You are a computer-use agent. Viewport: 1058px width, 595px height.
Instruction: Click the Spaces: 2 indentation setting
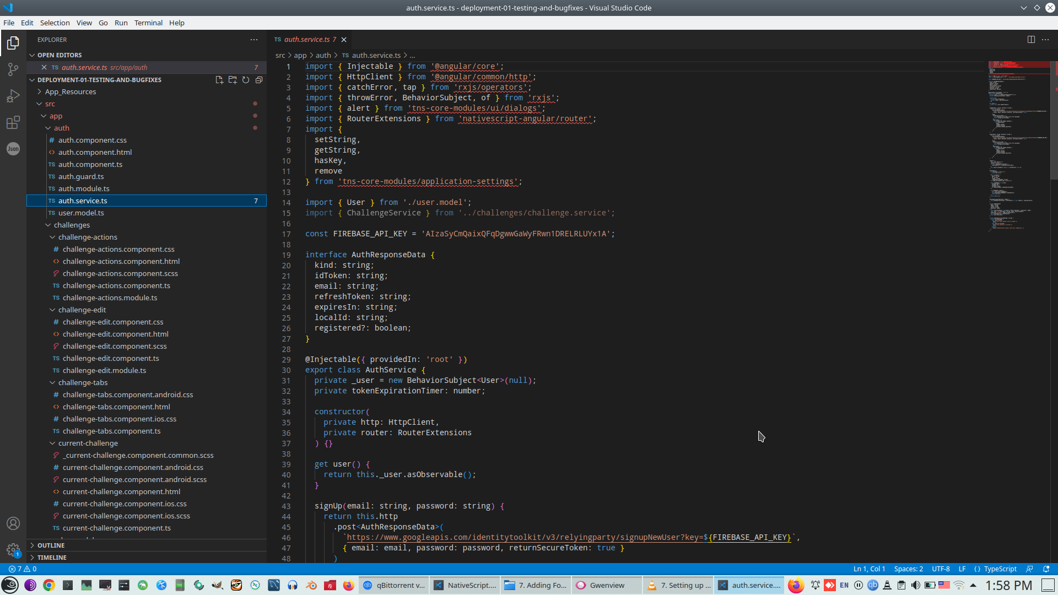pos(908,569)
